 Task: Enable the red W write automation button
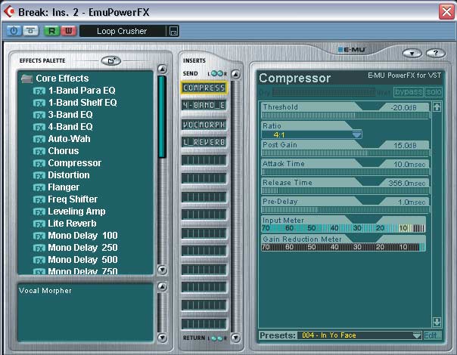pos(66,31)
